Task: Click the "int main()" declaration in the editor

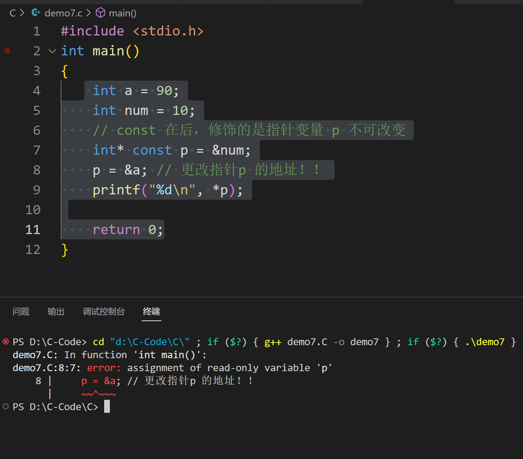Action: [100, 51]
